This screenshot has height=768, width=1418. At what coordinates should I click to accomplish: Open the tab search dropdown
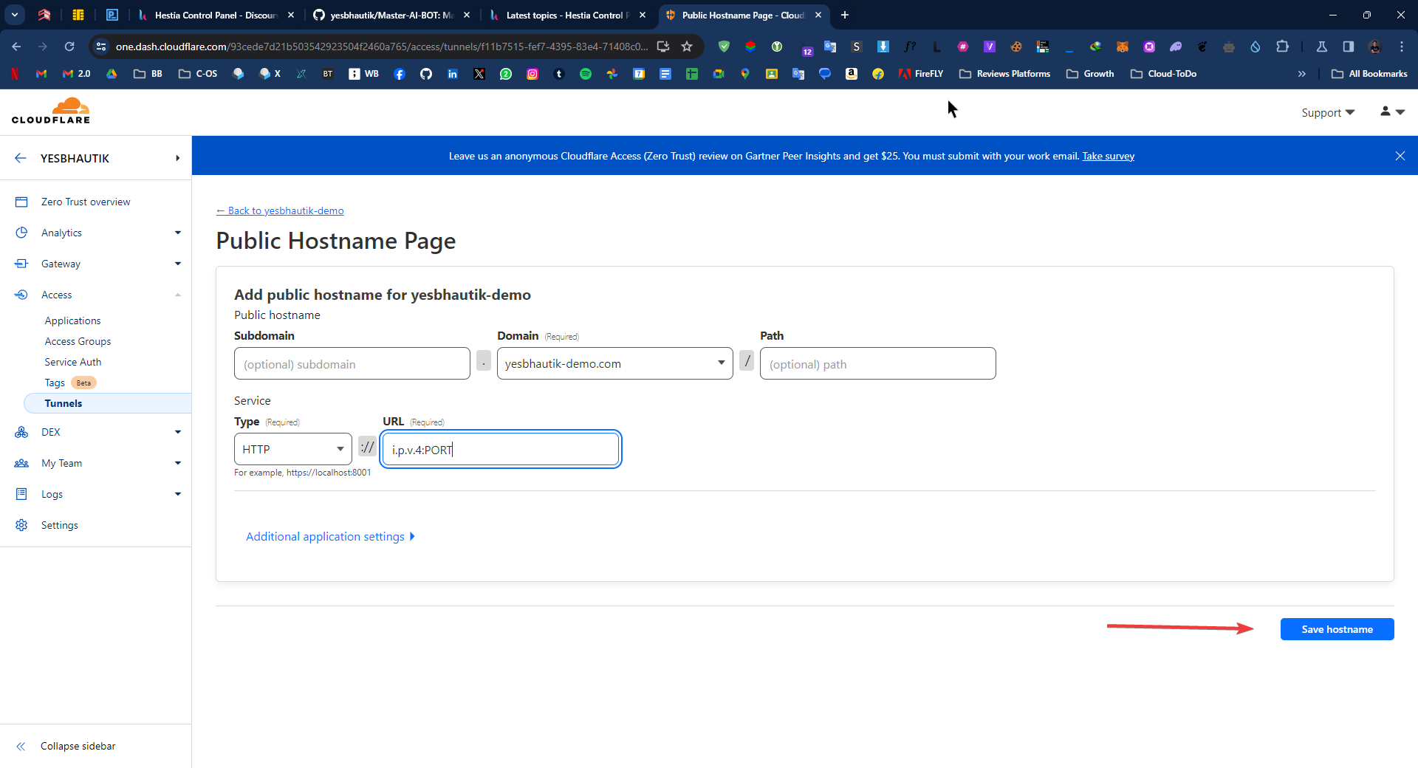tap(15, 15)
